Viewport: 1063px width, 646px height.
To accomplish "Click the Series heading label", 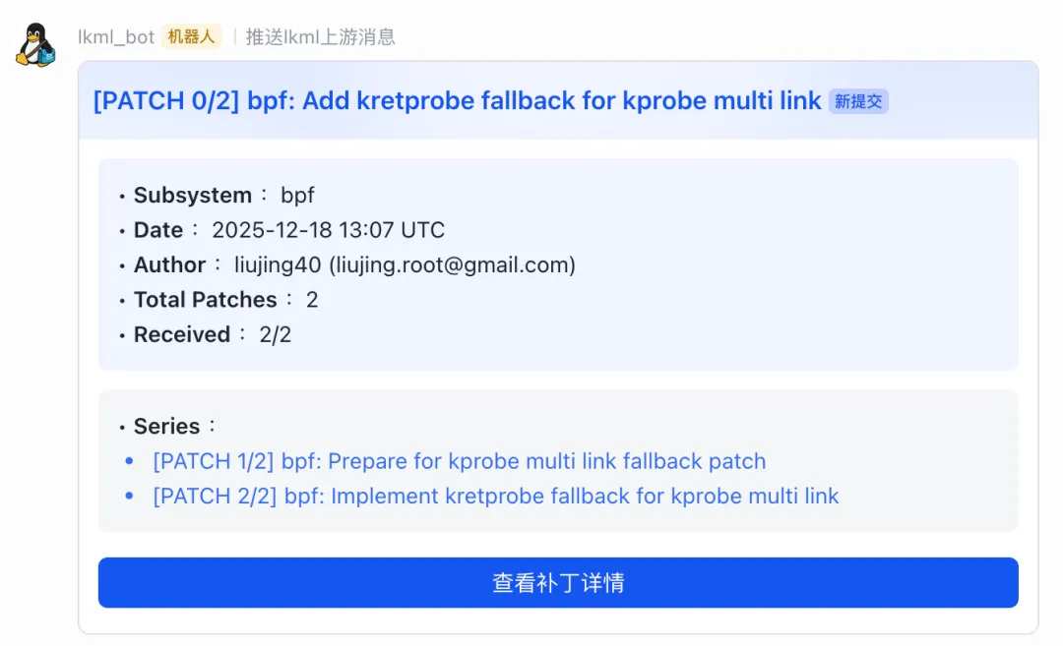I will [x=166, y=427].
